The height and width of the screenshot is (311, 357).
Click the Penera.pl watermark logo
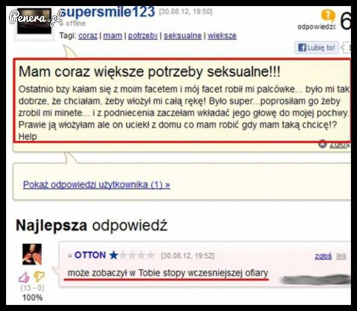click(x=36, y=18)
